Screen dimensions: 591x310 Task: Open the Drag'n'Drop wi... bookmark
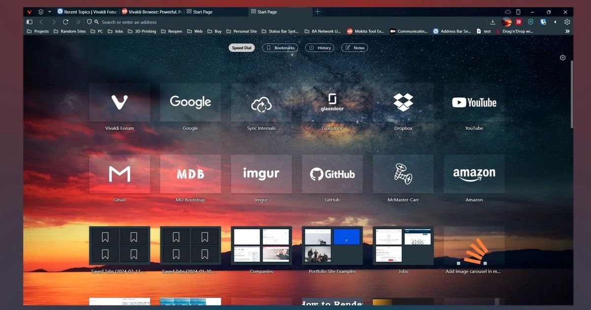515,31
